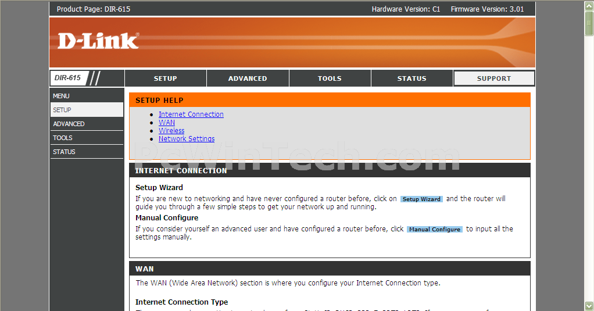Click the Manual Configure subheading text
This screenshot has height=311, width=594.
(x=167, y=218)
